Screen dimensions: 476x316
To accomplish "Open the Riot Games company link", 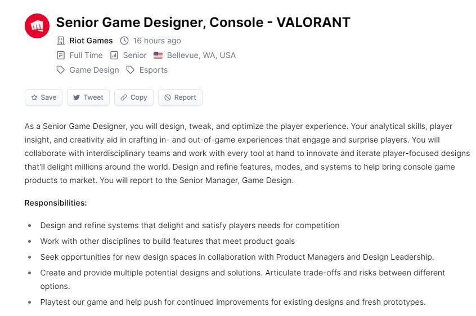I will click(x=91, y=41).
